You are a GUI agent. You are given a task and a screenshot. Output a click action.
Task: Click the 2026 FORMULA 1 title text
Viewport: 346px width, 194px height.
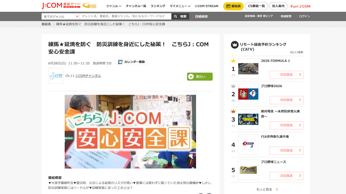coord(276,61)
